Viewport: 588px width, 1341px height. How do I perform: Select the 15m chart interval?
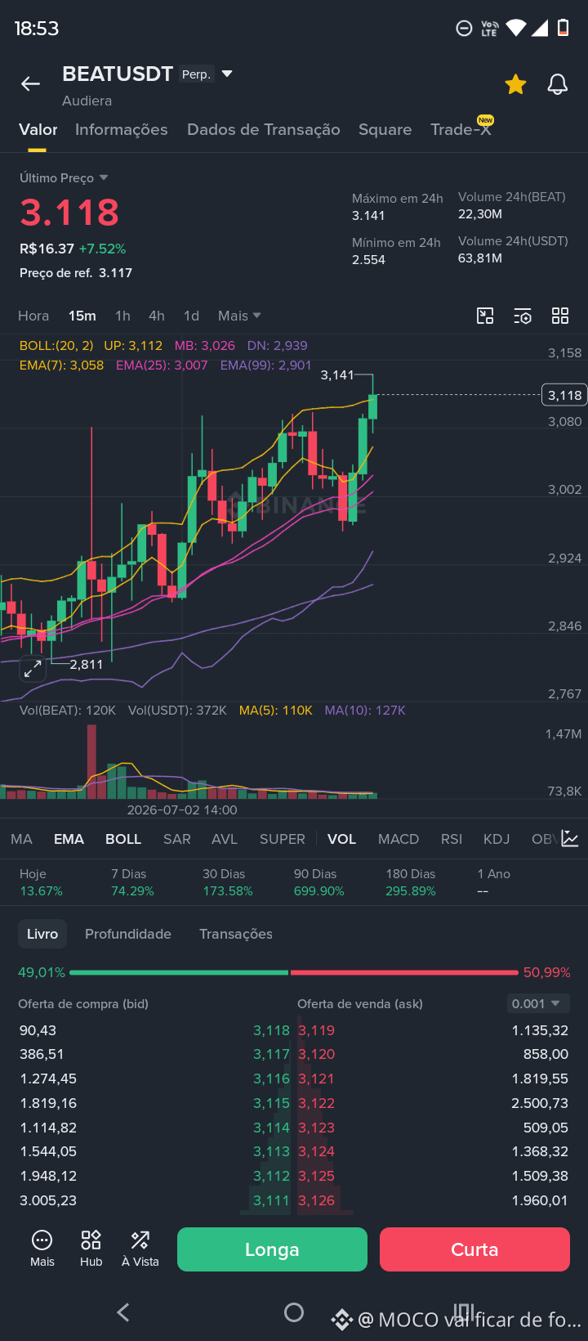pos(82,316)
